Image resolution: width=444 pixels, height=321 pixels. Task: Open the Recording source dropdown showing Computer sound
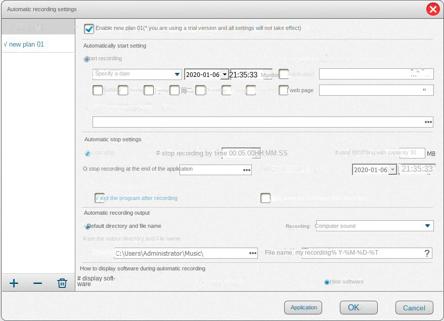click(x=427, y=226)
